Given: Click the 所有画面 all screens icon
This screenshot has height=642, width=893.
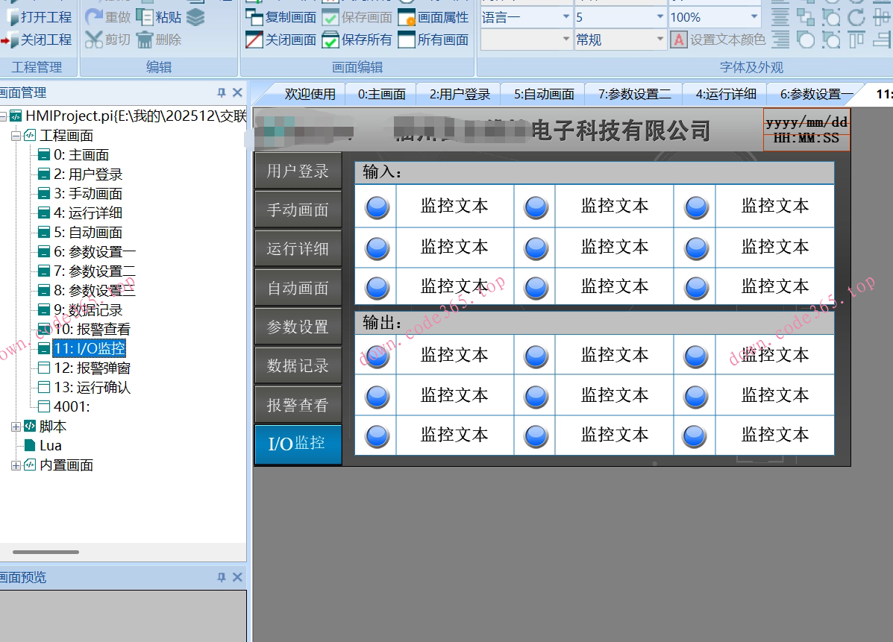Looking at the screenshot, I should point(407,40).
